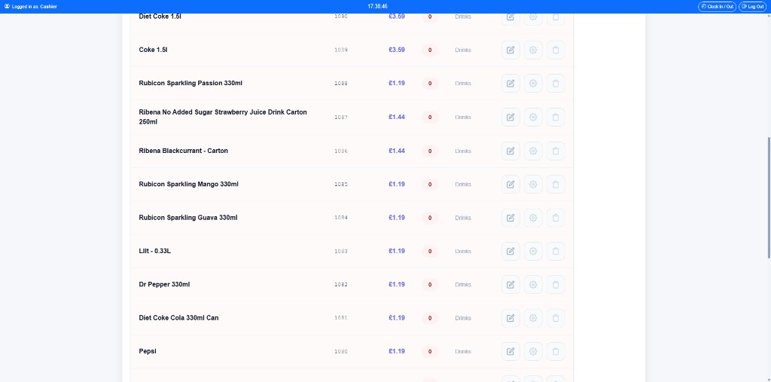Delete Diet Coke Cola 330ml Can
Viewport: 771px width, 382px height.
(556, 318)
